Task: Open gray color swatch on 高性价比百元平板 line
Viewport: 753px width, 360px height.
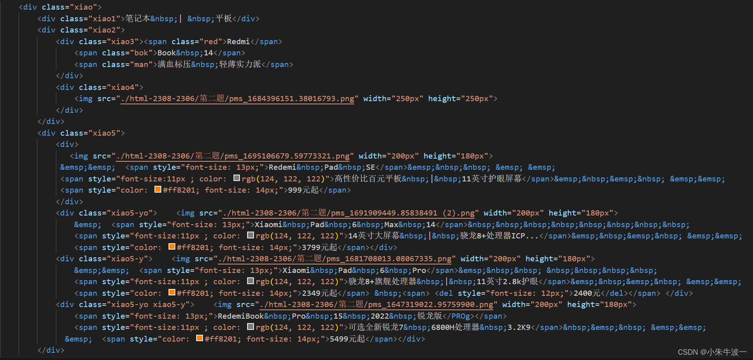Action: 237,178
